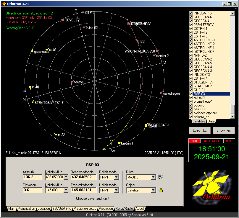Screen dimensions: 239x218
Task: Uncheck the DRAGONFLY satellite checkbox
Action: 191,82
